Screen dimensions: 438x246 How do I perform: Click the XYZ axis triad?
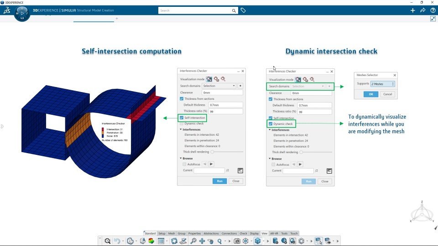tap(422, 211)
